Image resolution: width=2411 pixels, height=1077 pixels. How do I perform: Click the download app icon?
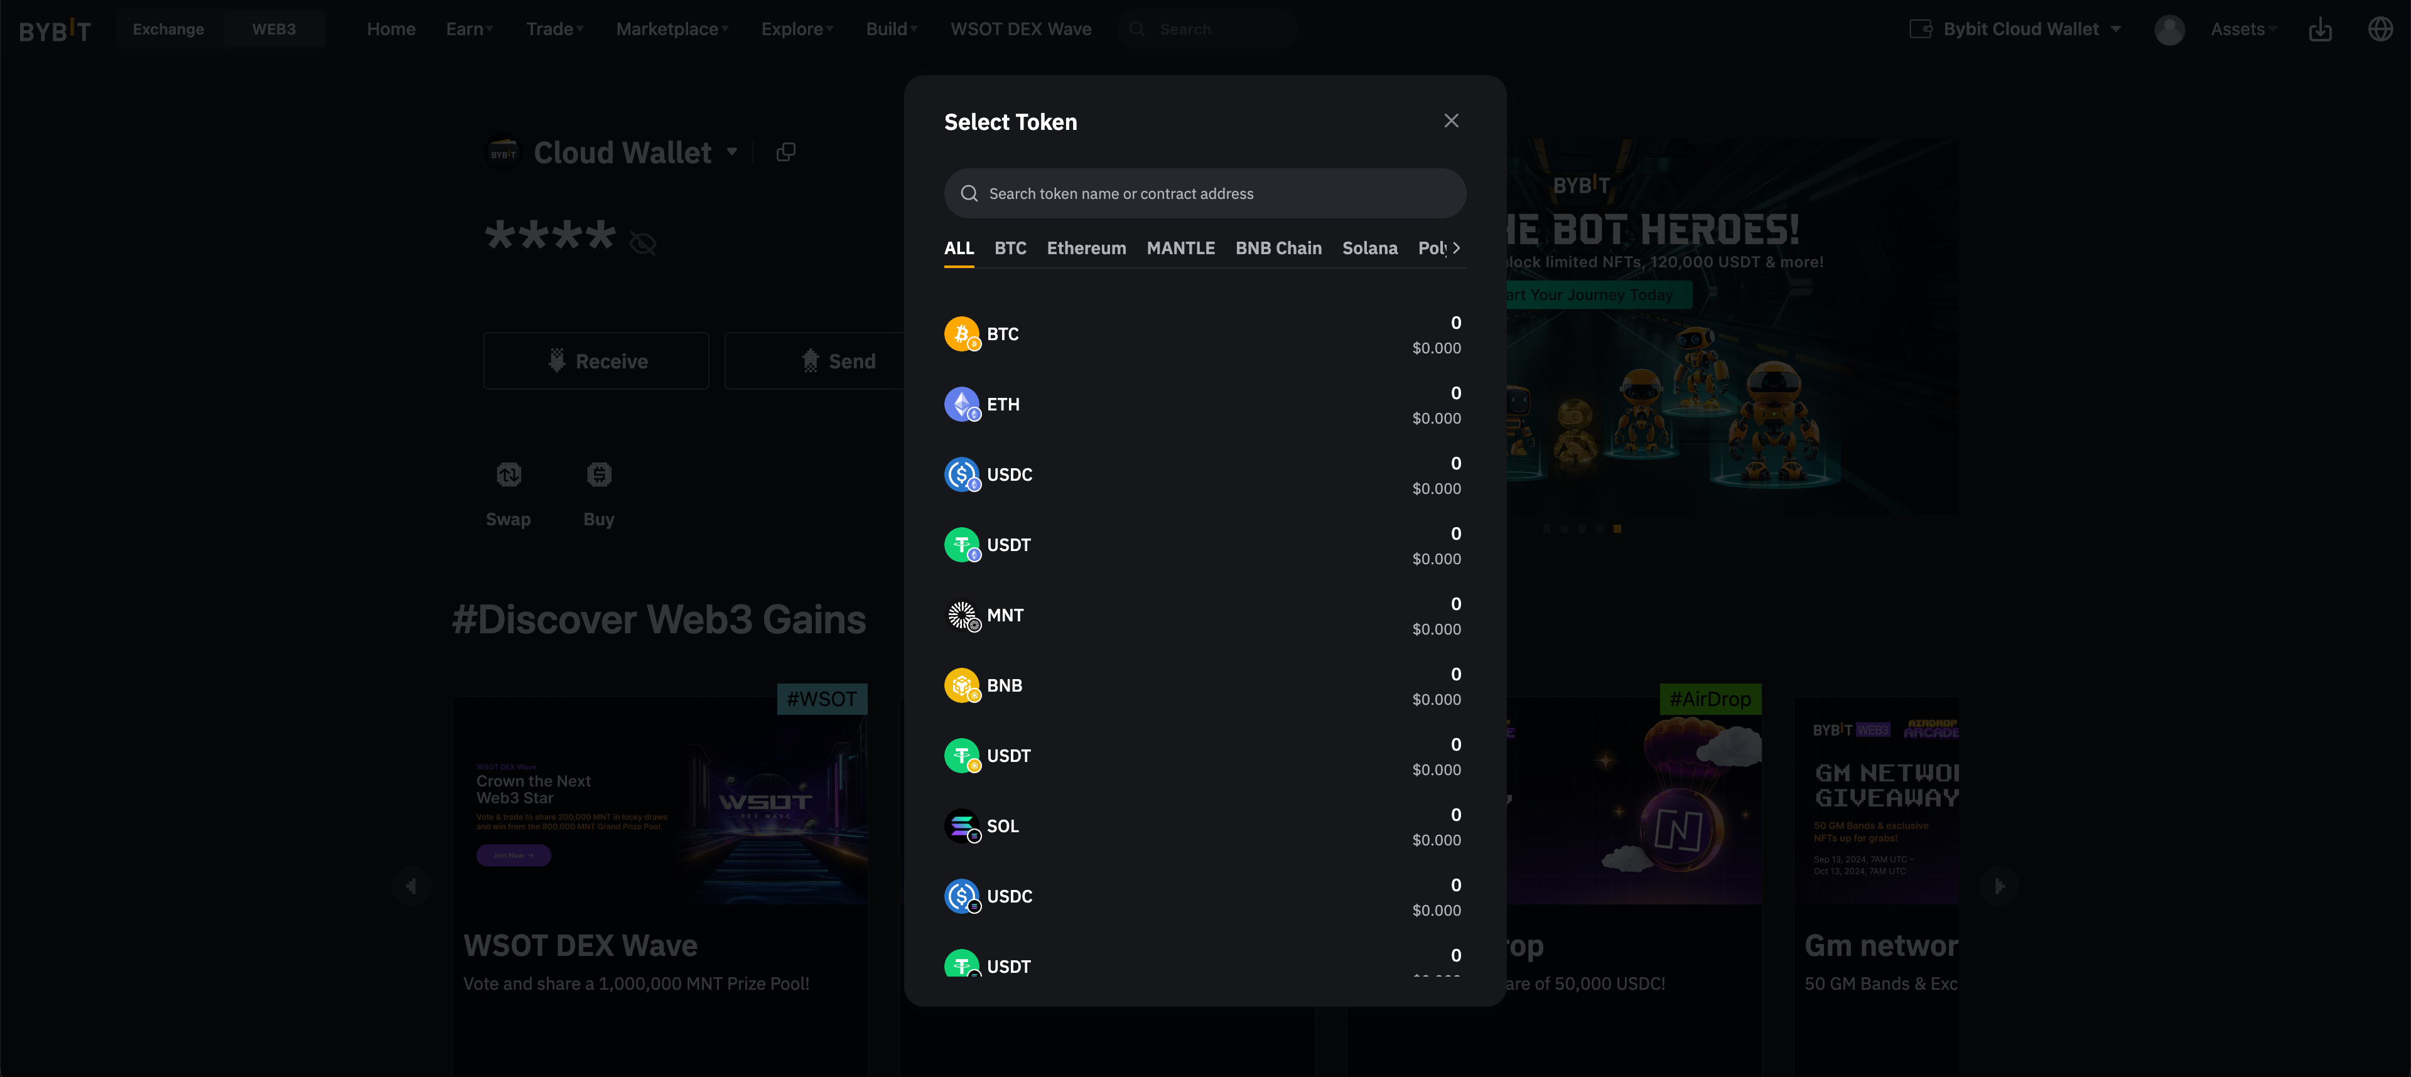click(x=2319, y=30)
